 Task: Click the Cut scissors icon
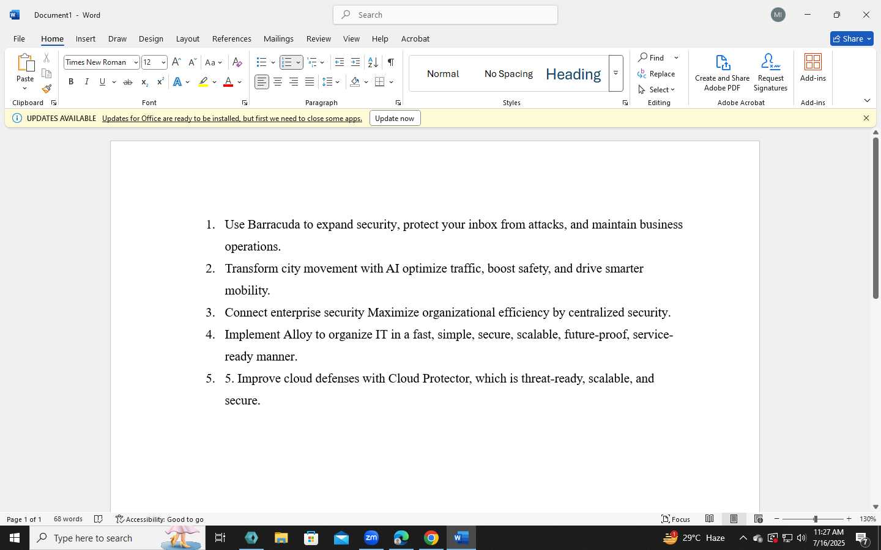tap(46, 58)
